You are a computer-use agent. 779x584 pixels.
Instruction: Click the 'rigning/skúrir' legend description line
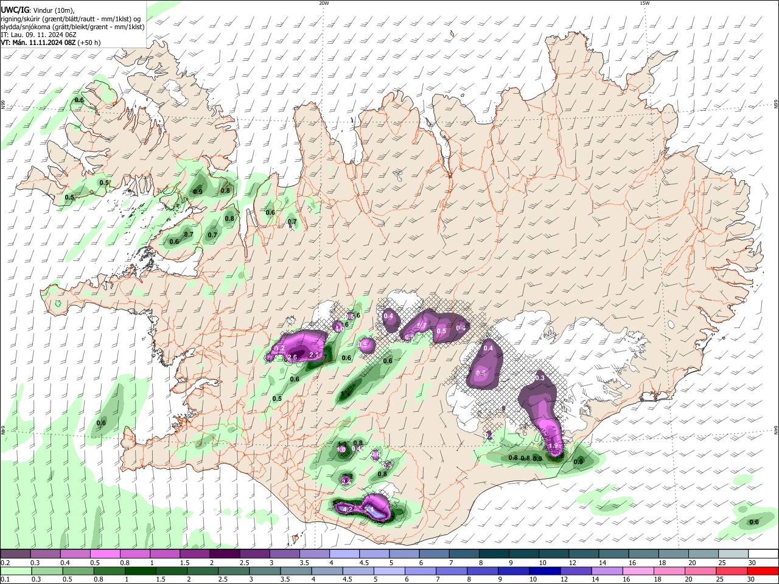[x=71, y=18]
